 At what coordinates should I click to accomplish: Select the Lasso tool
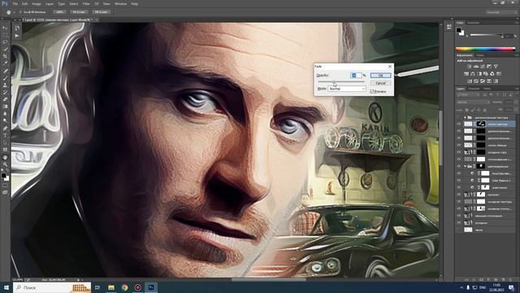(5, 42)
